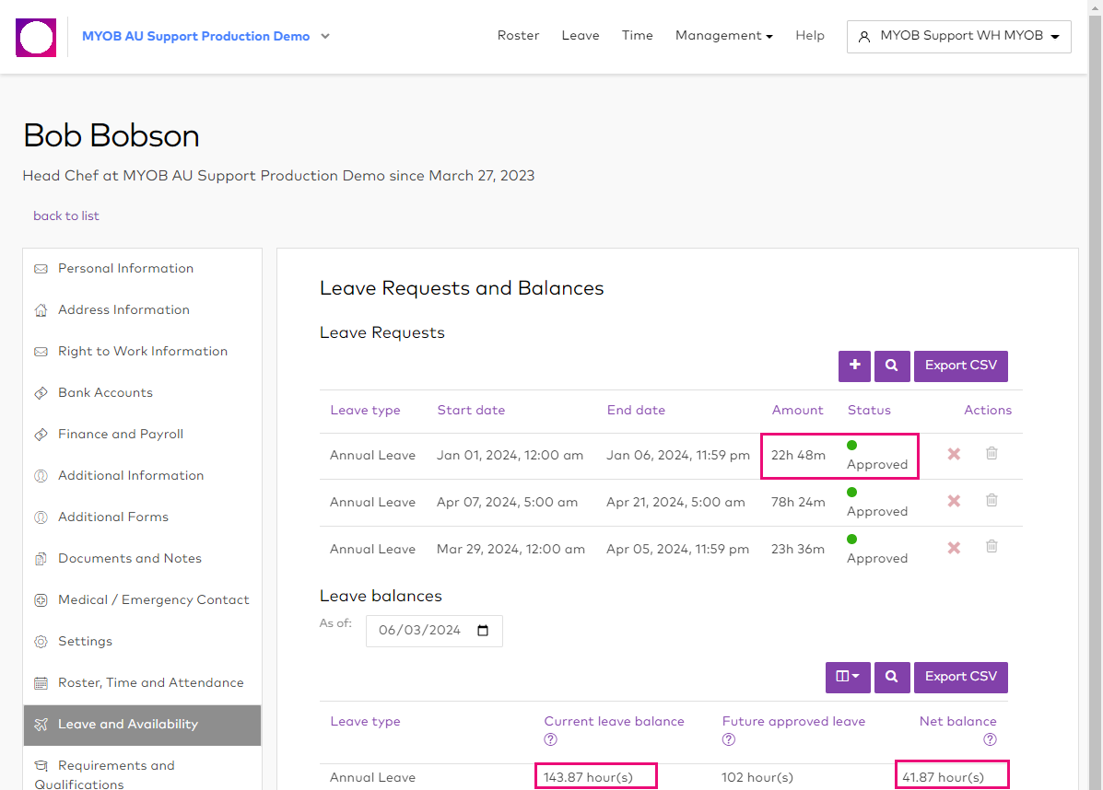
Task: Reject the Jan 01, 2024 leave request
Action: click(x=954, y=454)
